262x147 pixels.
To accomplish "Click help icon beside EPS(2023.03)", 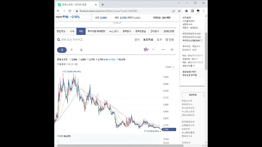I will pyautogui.click(x=202, y=55).
